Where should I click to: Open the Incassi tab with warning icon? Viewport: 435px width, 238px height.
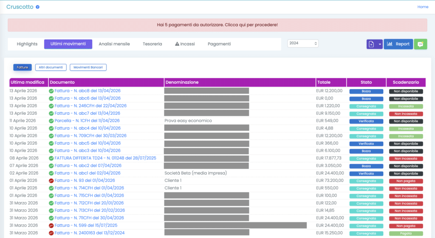pos(185,44)
